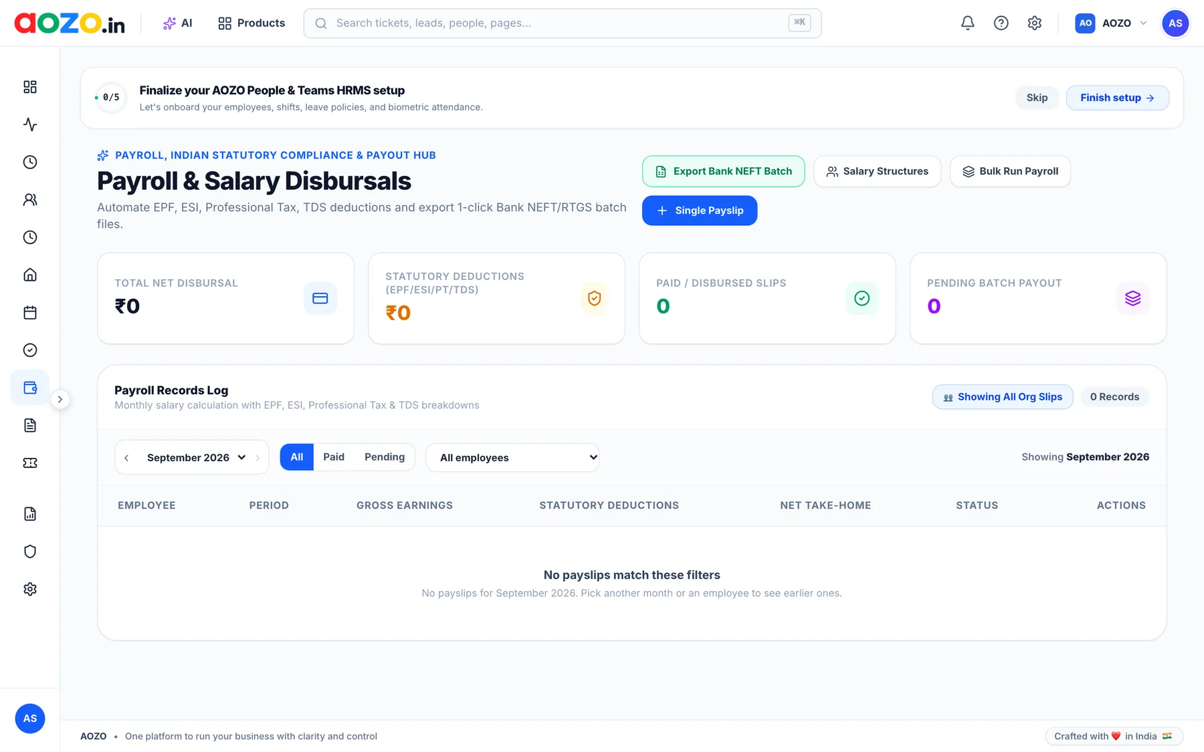Open the document icon in sidebar
1204x752 pixels.
pos(30,425)
